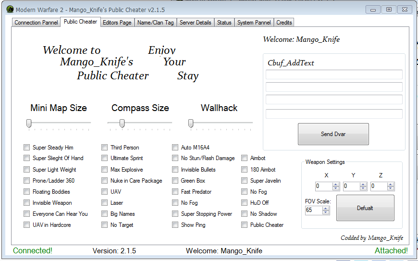Screen dimensions: 418x261
Task: Enable Auto M16A4 checkbox
Action: click(x=175, y=148)
